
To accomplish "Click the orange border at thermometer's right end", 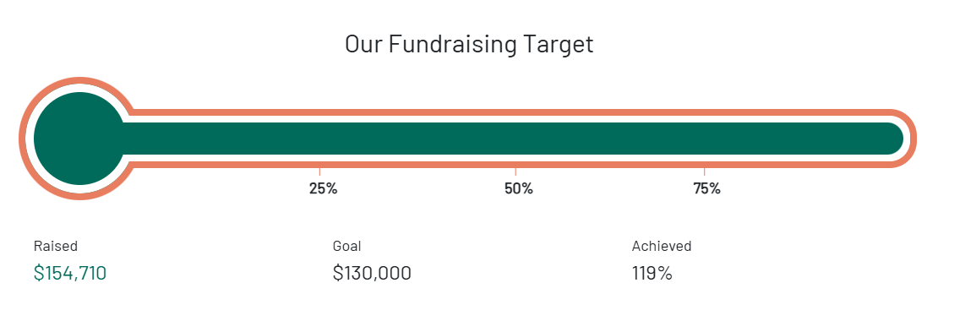I will coord(913,139).
